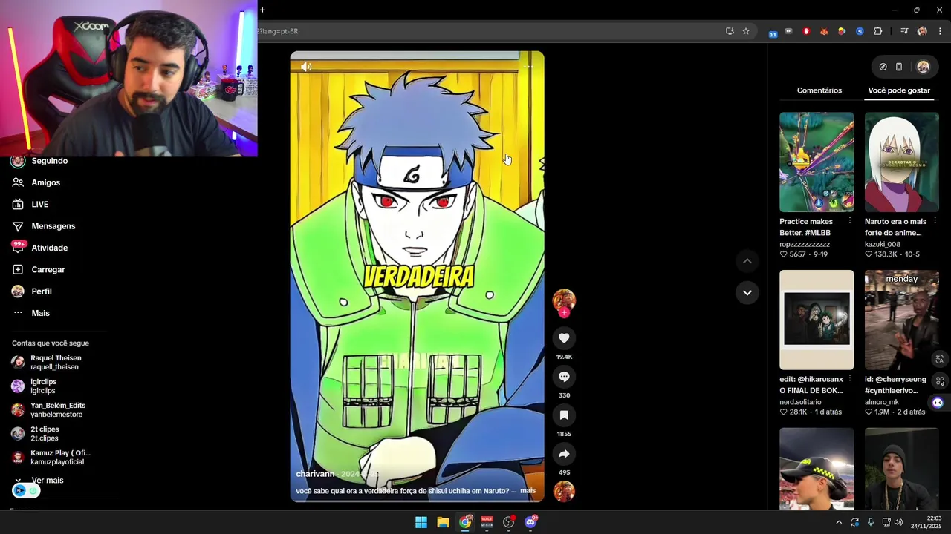Show hidden system tray icons
Viewport: 951px width, 534px height.
(x=839, y=522)
